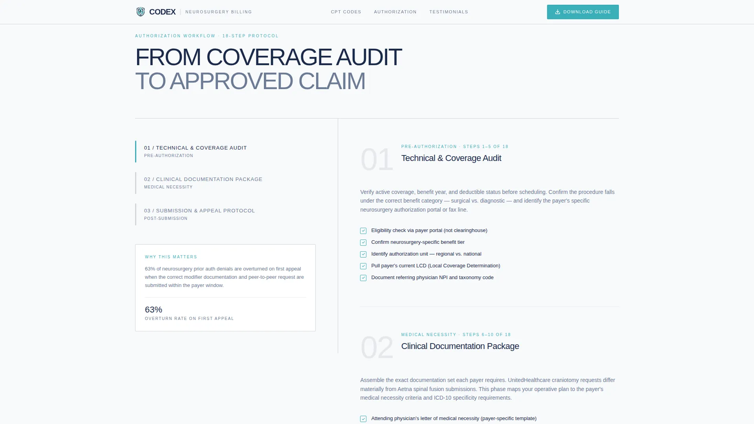
Task: Click the Clinical Documentation Package heading
Action: click(460, 346)
